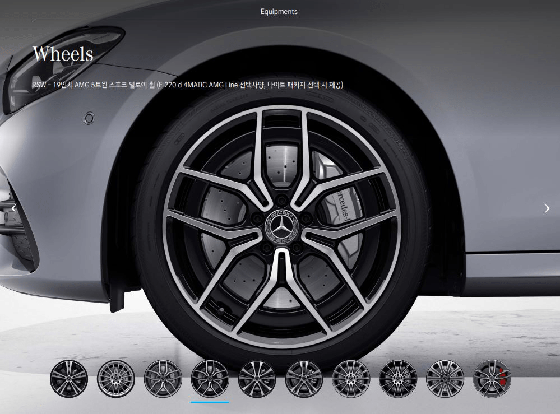Select the second multi-spoke wheel thumbnail
This screenshot has height=414, width=560.
(115, 378)
